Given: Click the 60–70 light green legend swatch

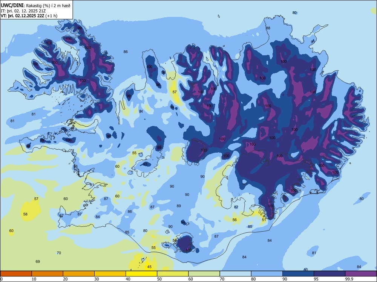Looking at the screenshot, I should tap(204, 274).
